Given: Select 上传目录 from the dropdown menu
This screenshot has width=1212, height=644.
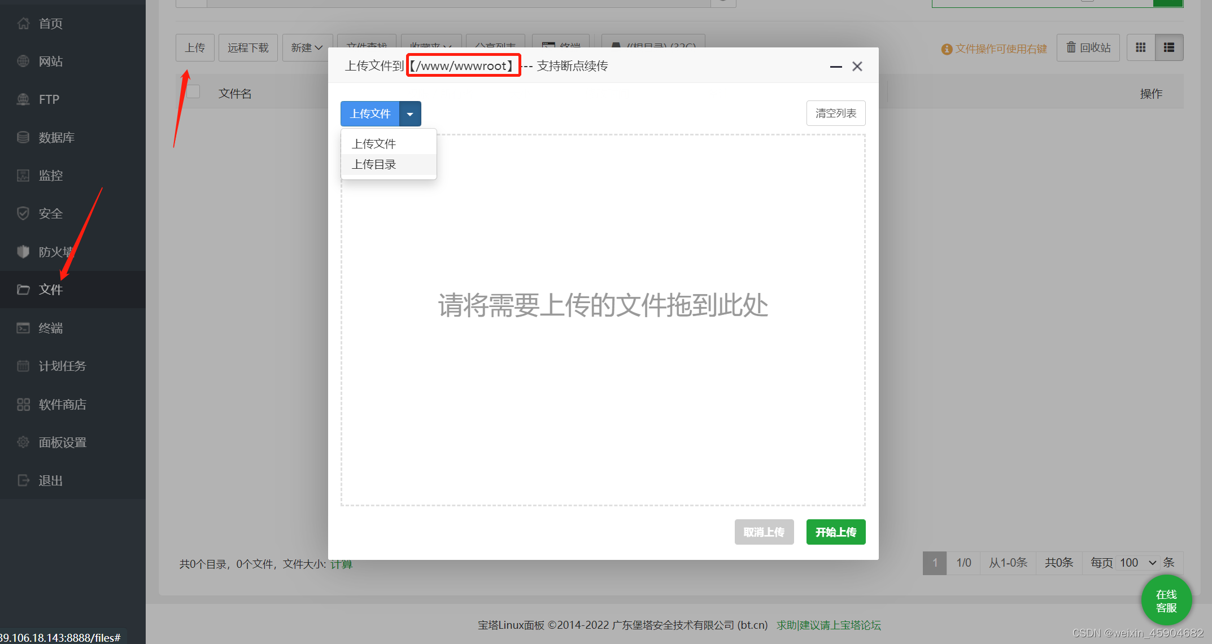Looking at the screenshot, I should [374, 164].
